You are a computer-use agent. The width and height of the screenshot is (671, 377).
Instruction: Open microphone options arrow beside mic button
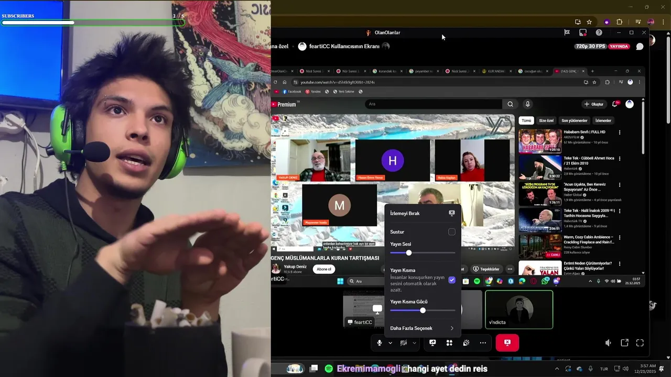pos(390,343)
